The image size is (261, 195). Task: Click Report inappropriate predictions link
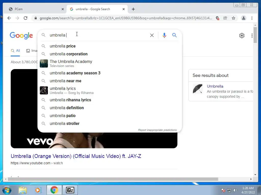157,130
